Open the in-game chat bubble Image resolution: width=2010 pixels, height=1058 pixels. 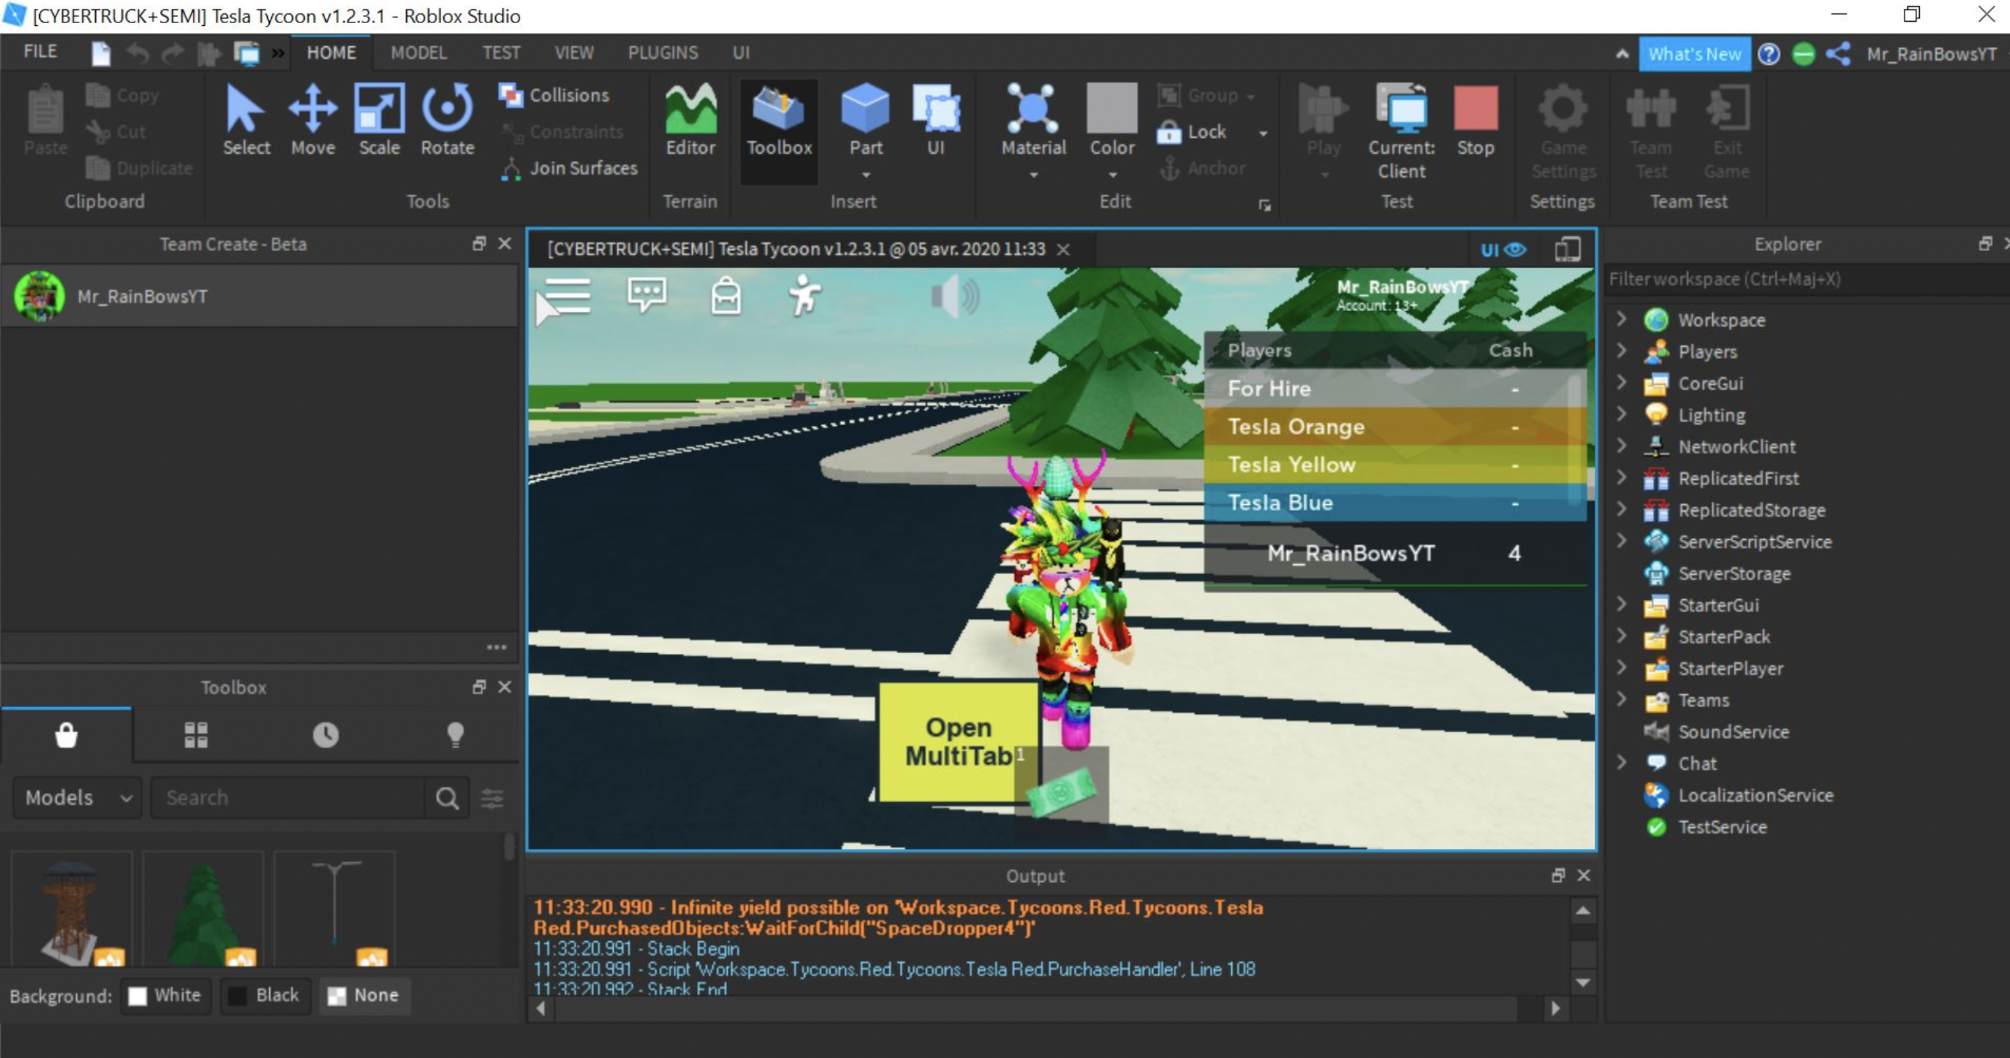(647, 295)
